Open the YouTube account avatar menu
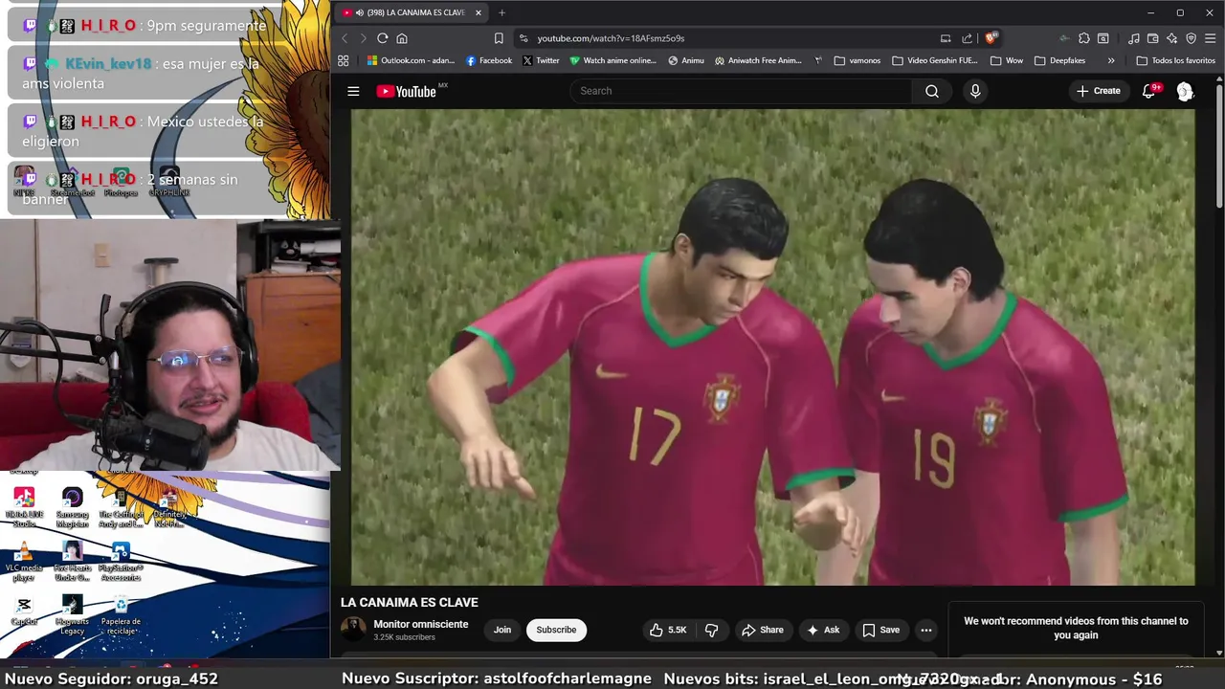The height and width of the screenshot is (689, 1225). pos(1185,91)
